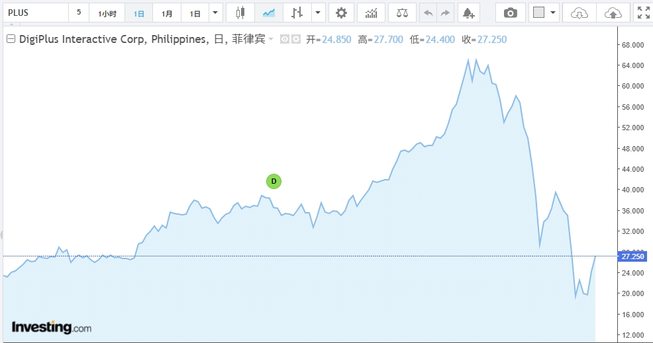Open chart style dropdown arrow
The image size is (653, 343).
click(x=318, y=13)
